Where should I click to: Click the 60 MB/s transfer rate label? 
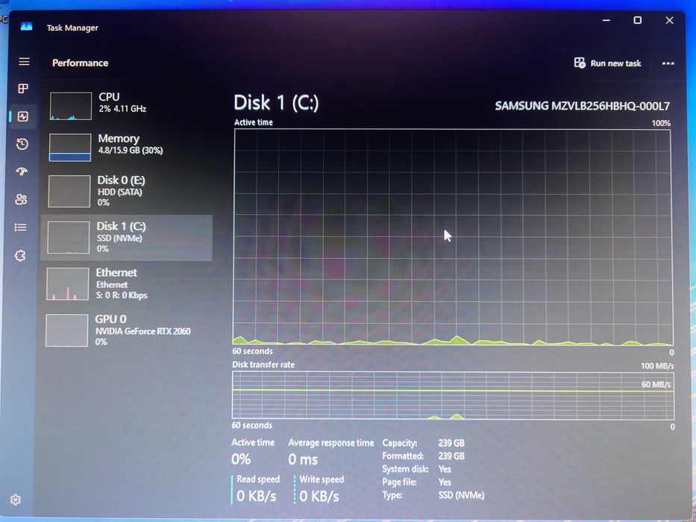click(656, 384)
